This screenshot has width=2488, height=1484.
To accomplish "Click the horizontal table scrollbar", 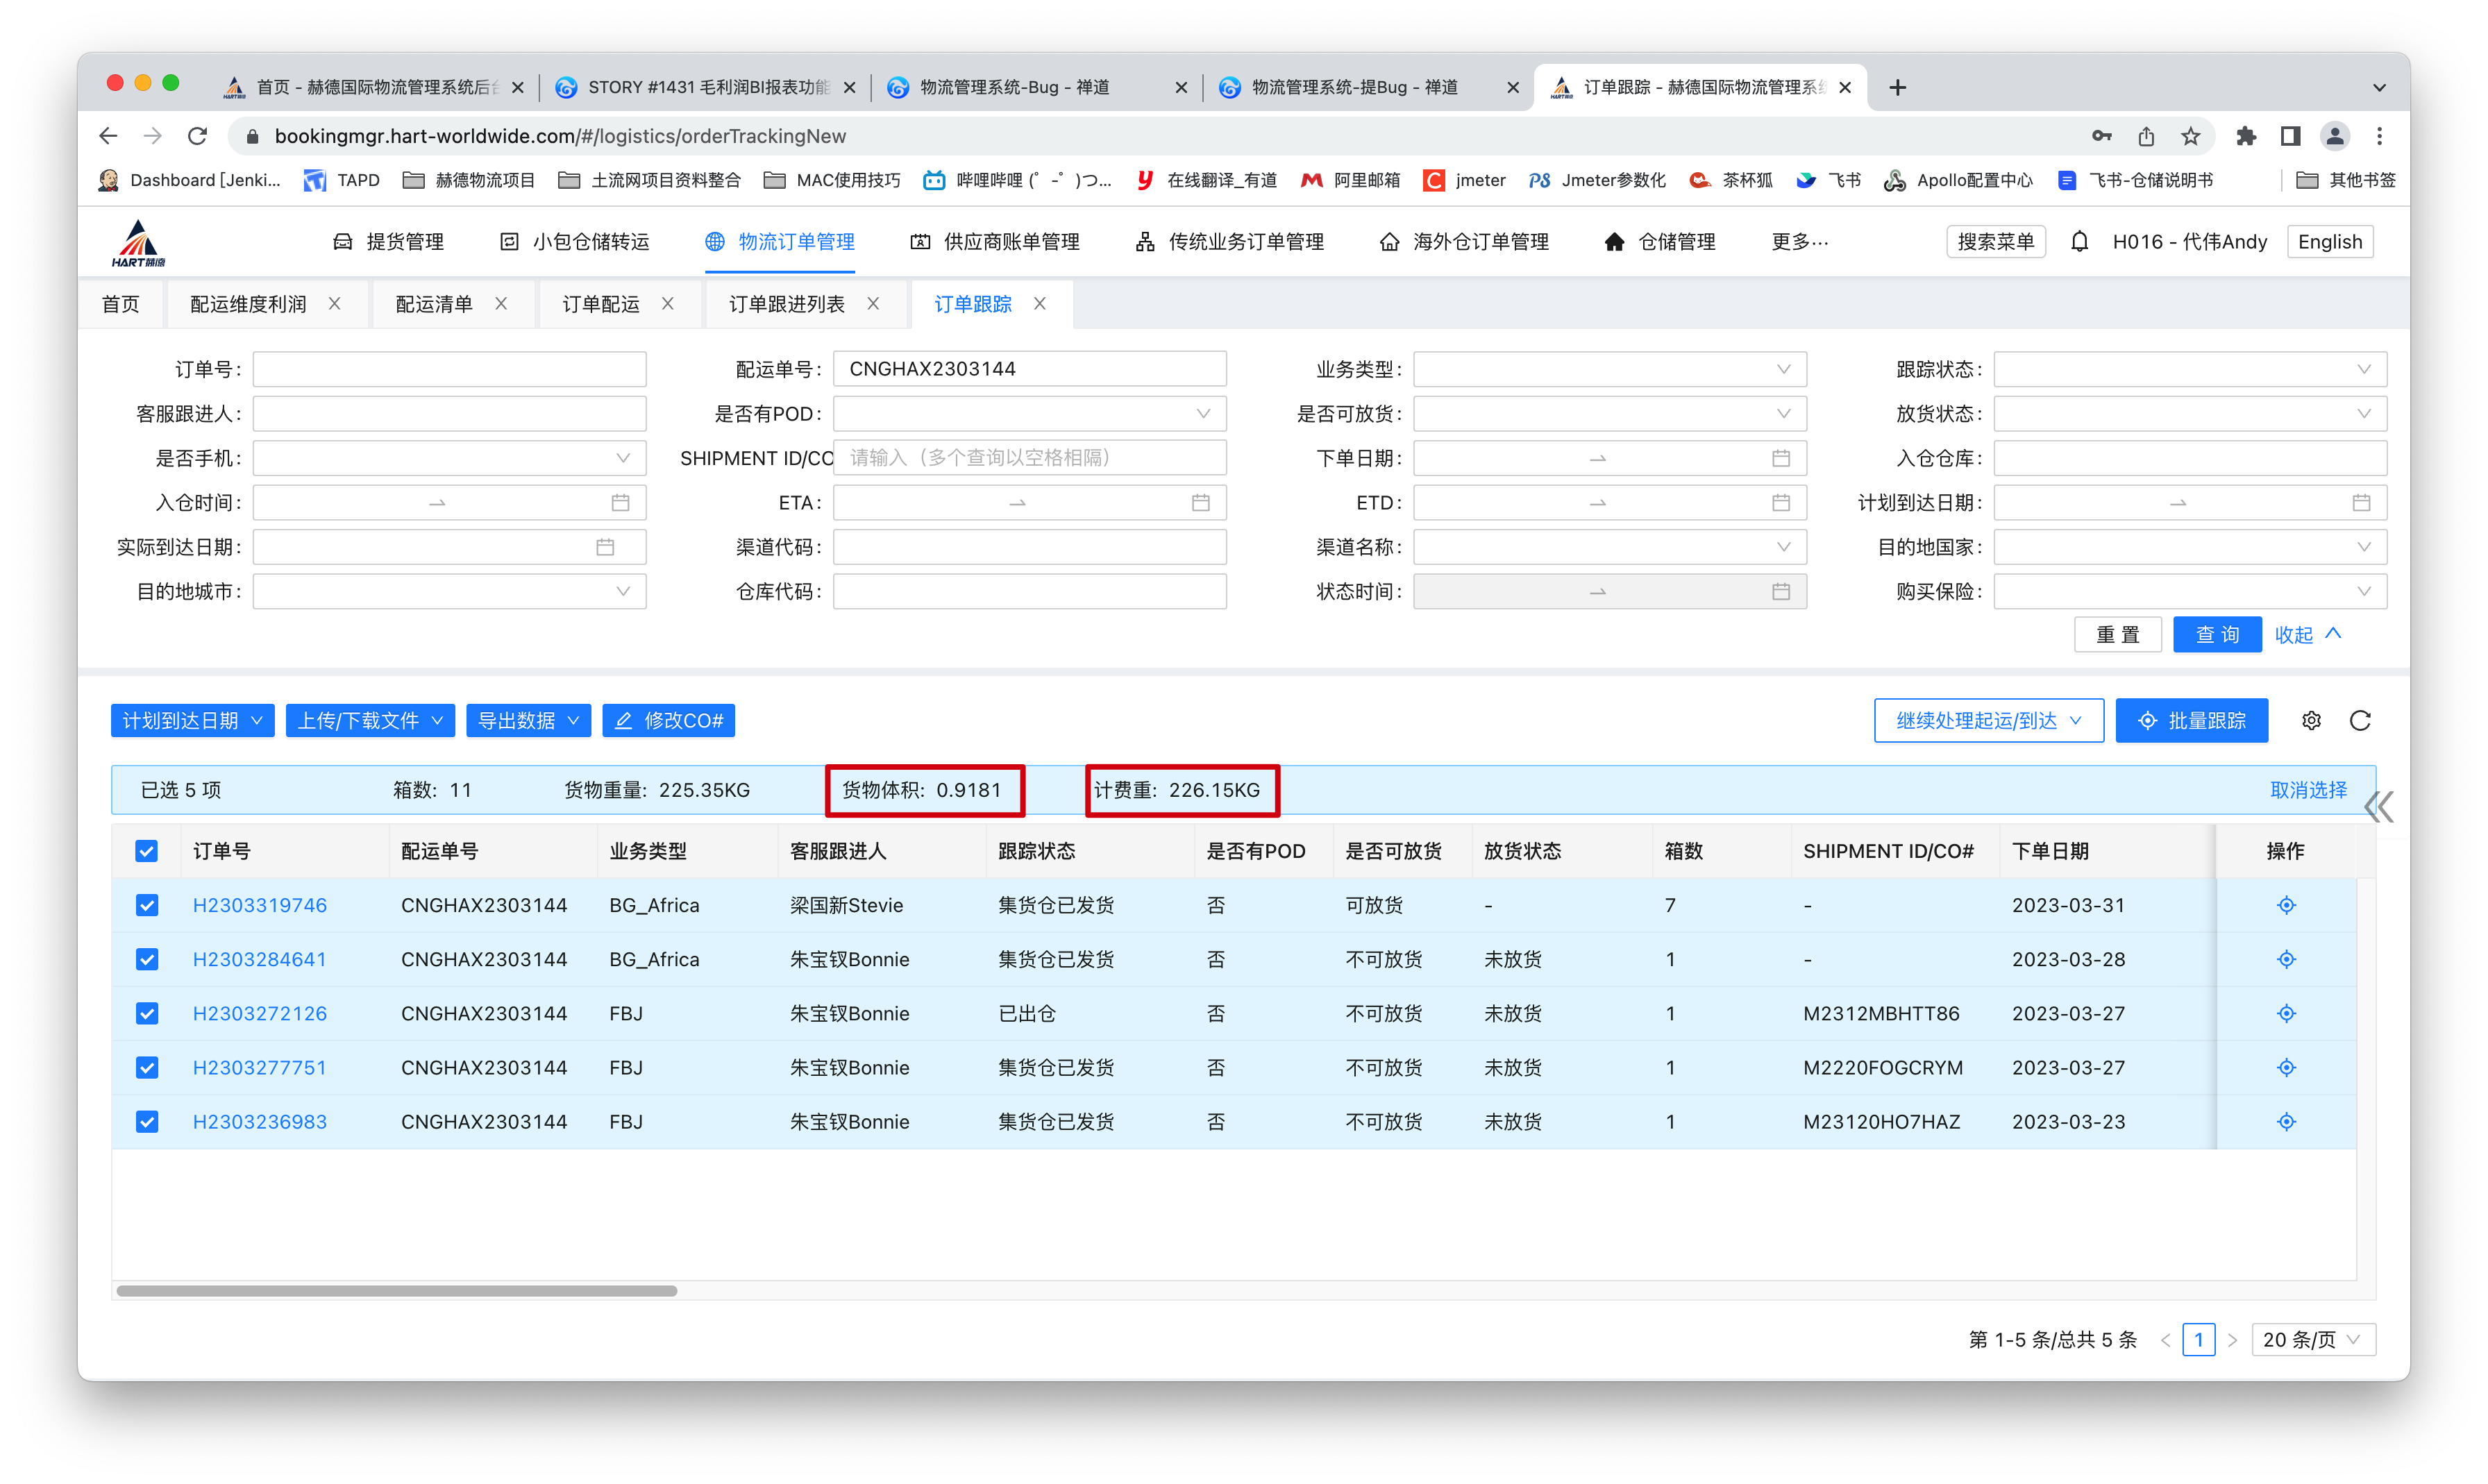I will [x=397, y=1291].
